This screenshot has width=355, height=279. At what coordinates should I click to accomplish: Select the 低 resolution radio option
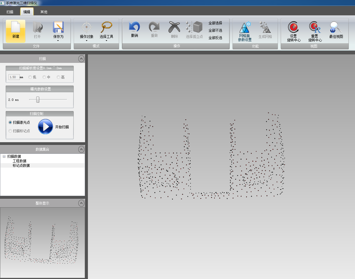[30, 77]
